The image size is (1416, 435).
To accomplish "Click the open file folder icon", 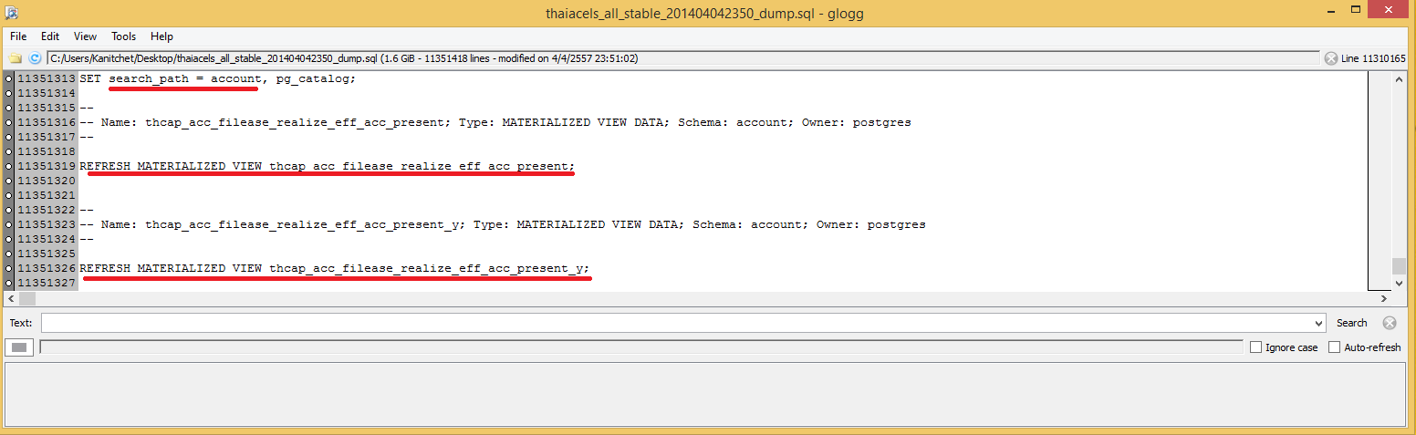I will 16,58.
